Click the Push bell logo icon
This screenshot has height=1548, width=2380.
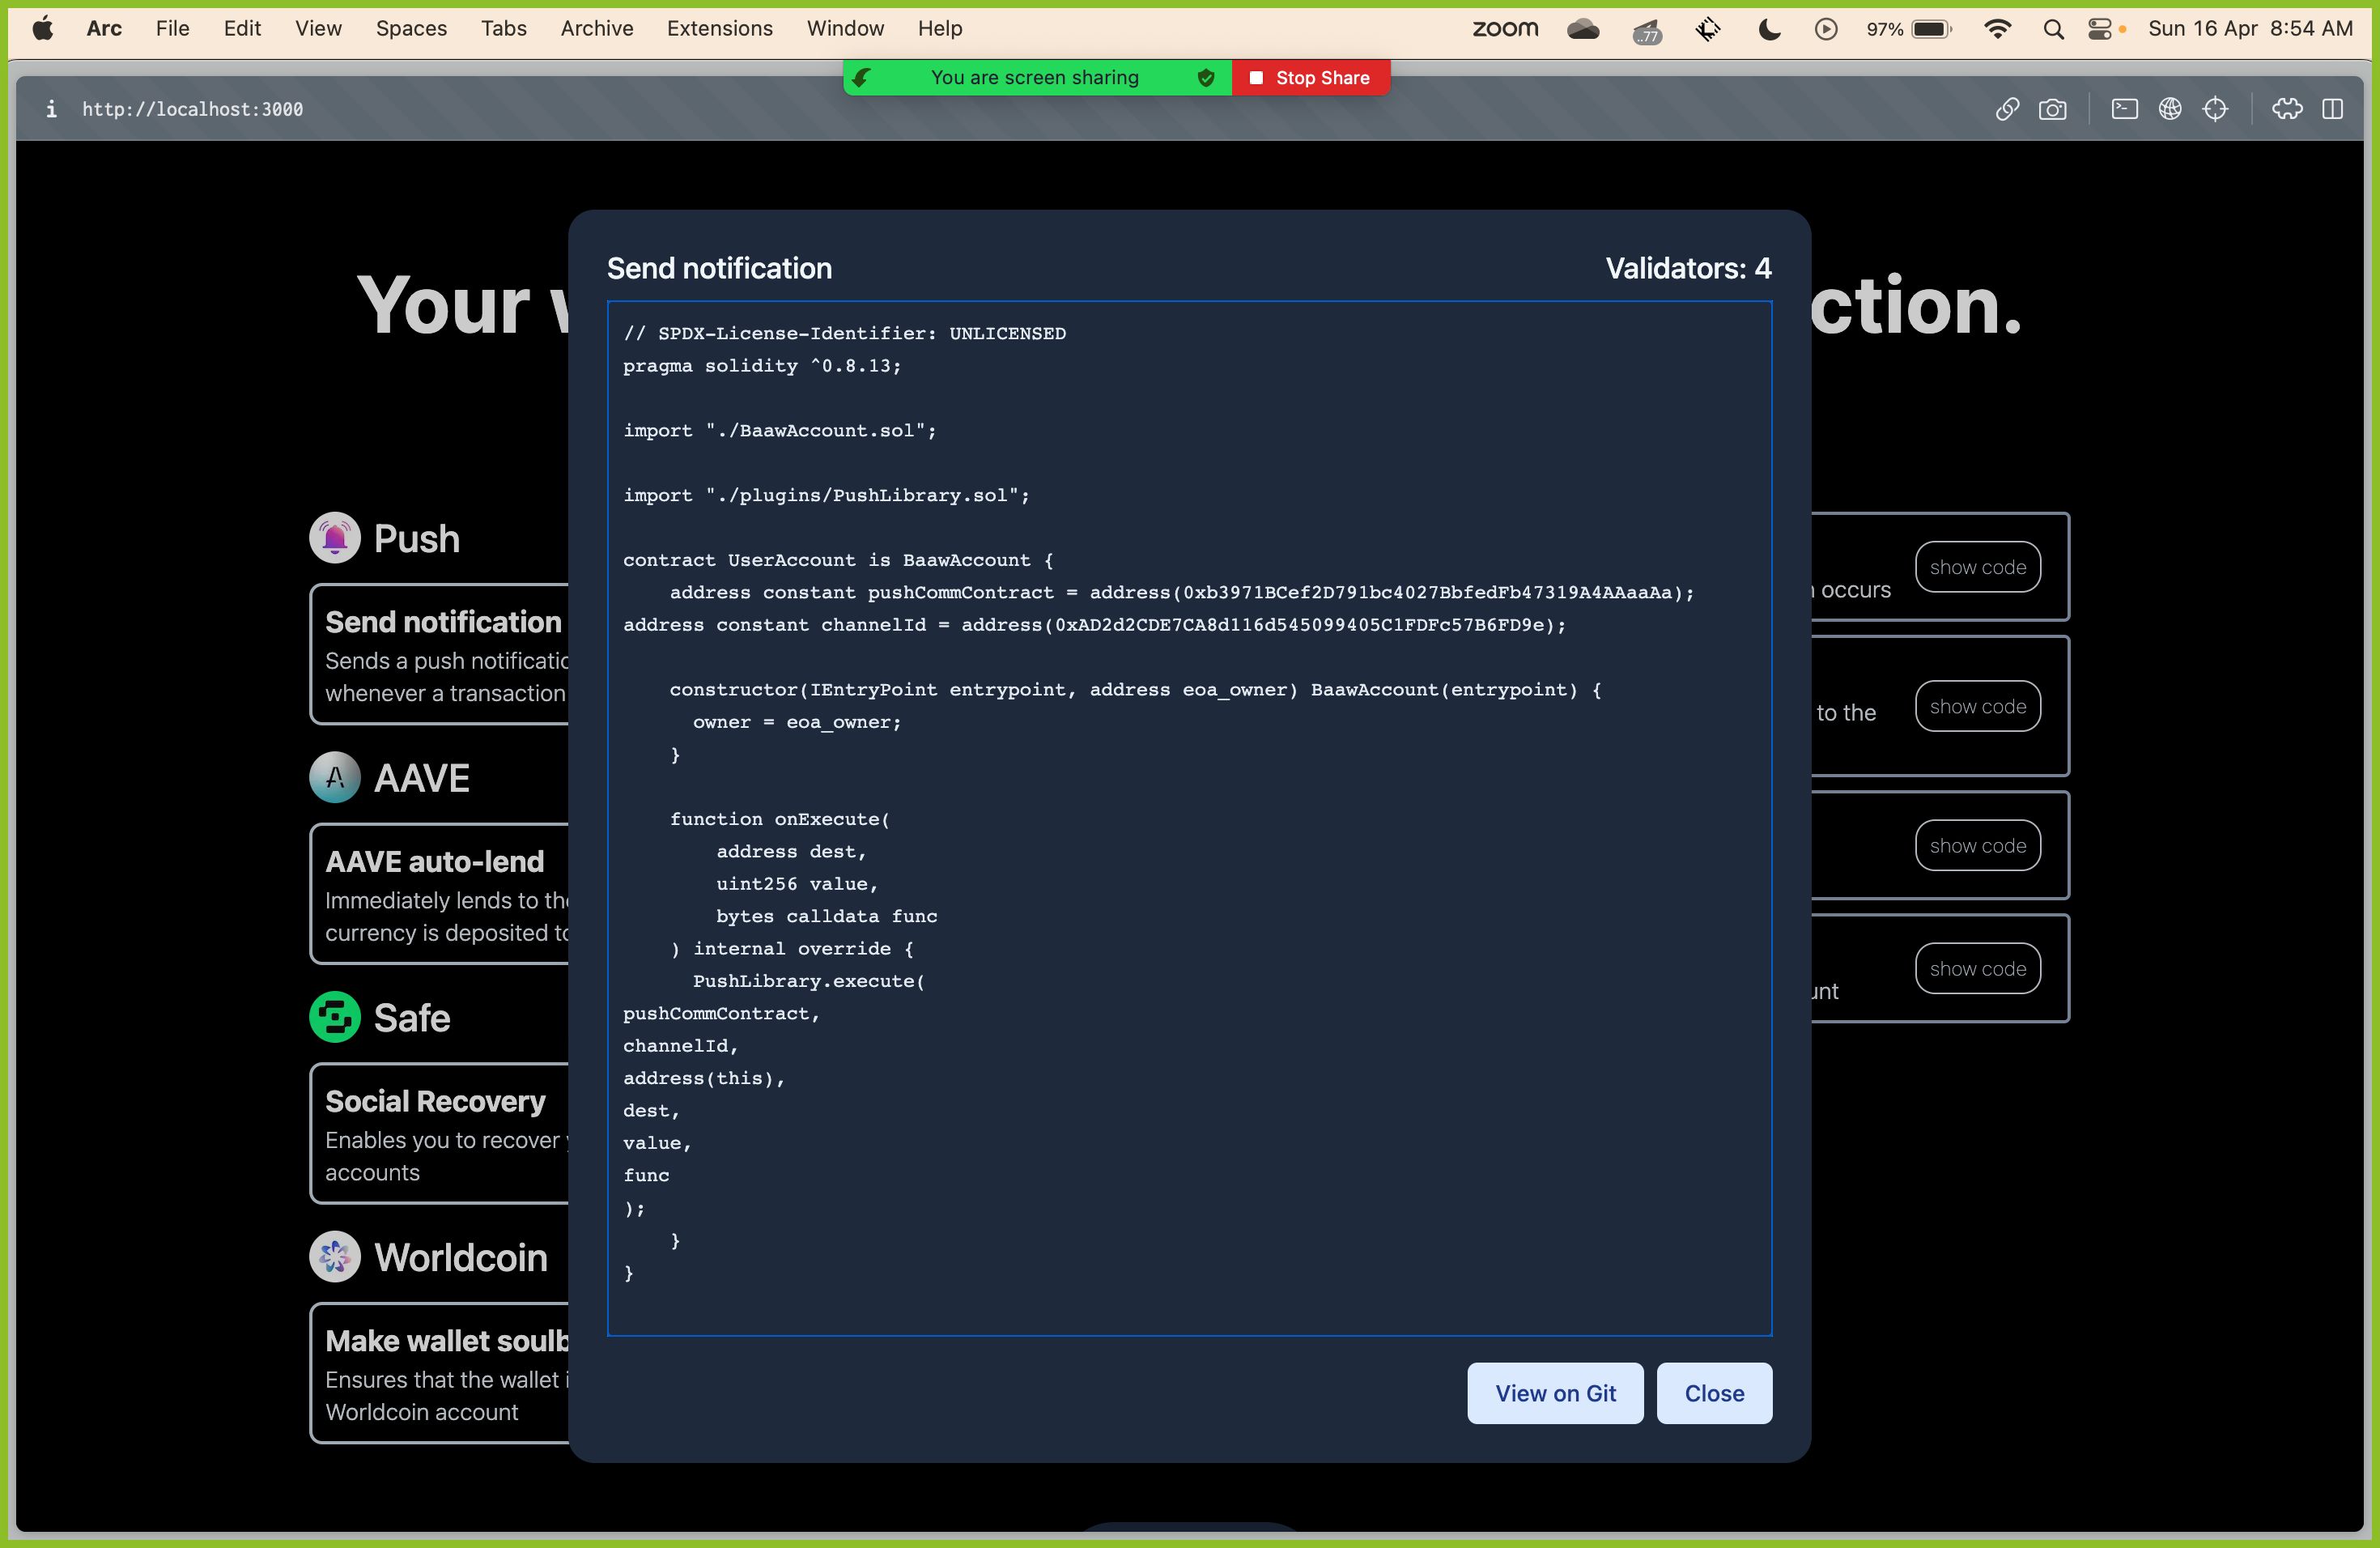(335, 538)
